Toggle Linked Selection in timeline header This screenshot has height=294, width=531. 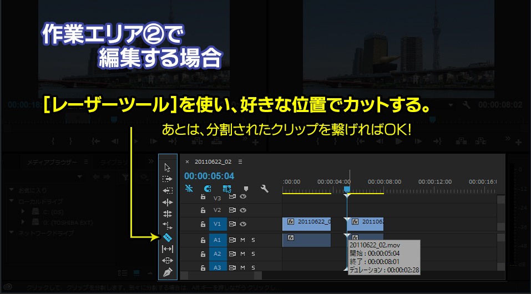coord(227,189)
